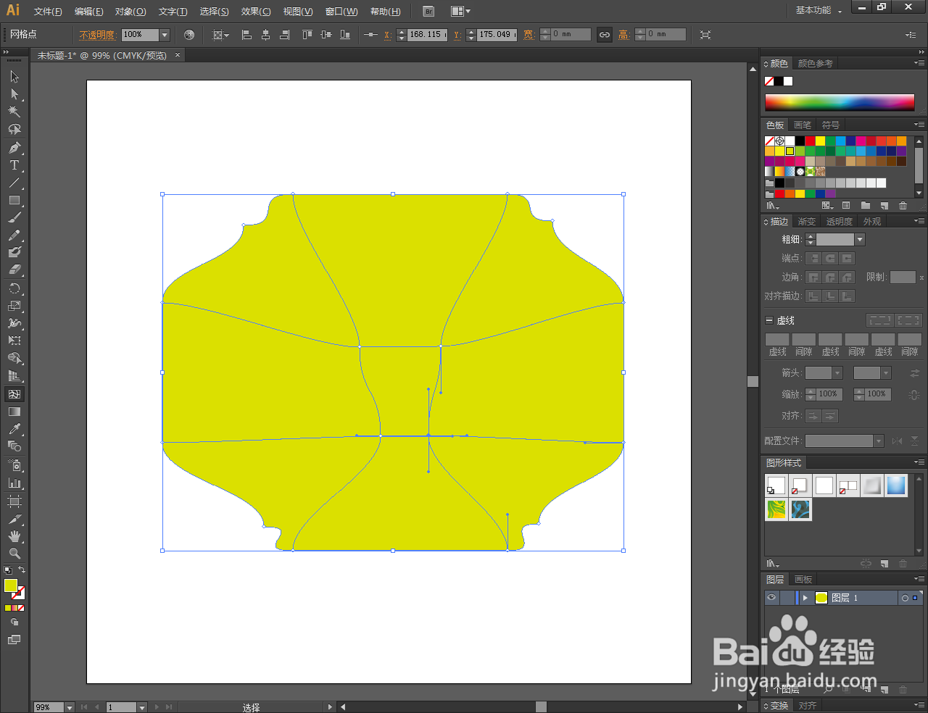Select the Eraser tool
The height and width of the screenshot is (713, 928).
point(14,270)
